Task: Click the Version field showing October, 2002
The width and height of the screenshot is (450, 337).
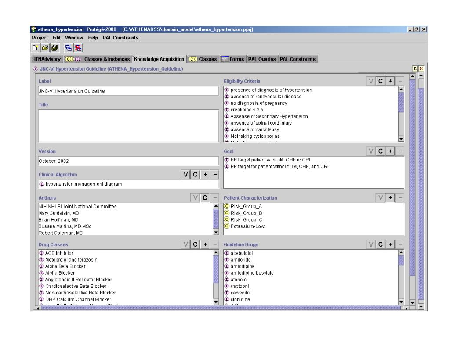Action: [128, 161]
